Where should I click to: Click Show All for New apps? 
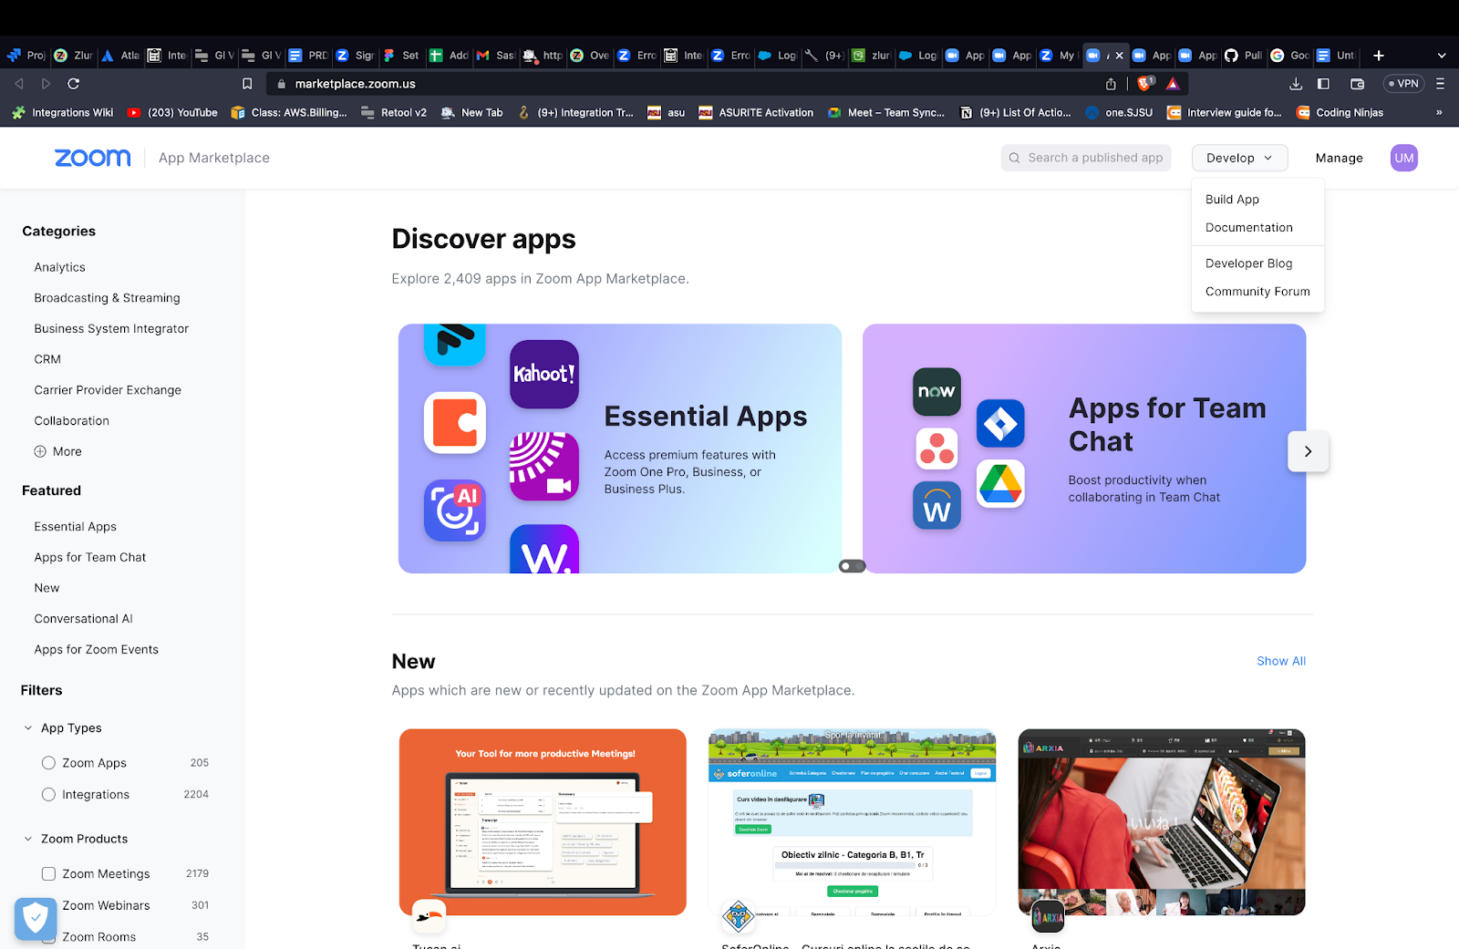click(x=1281, y=661)
